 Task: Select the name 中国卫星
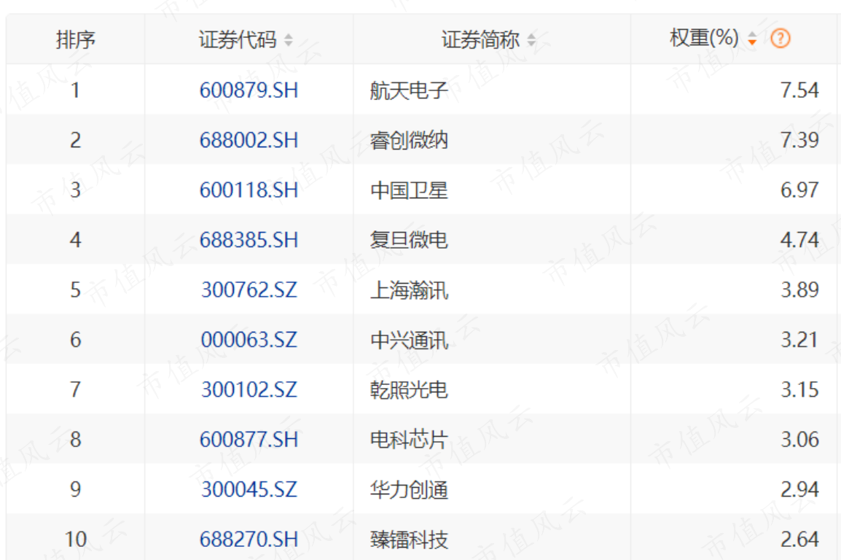point(409,190)
